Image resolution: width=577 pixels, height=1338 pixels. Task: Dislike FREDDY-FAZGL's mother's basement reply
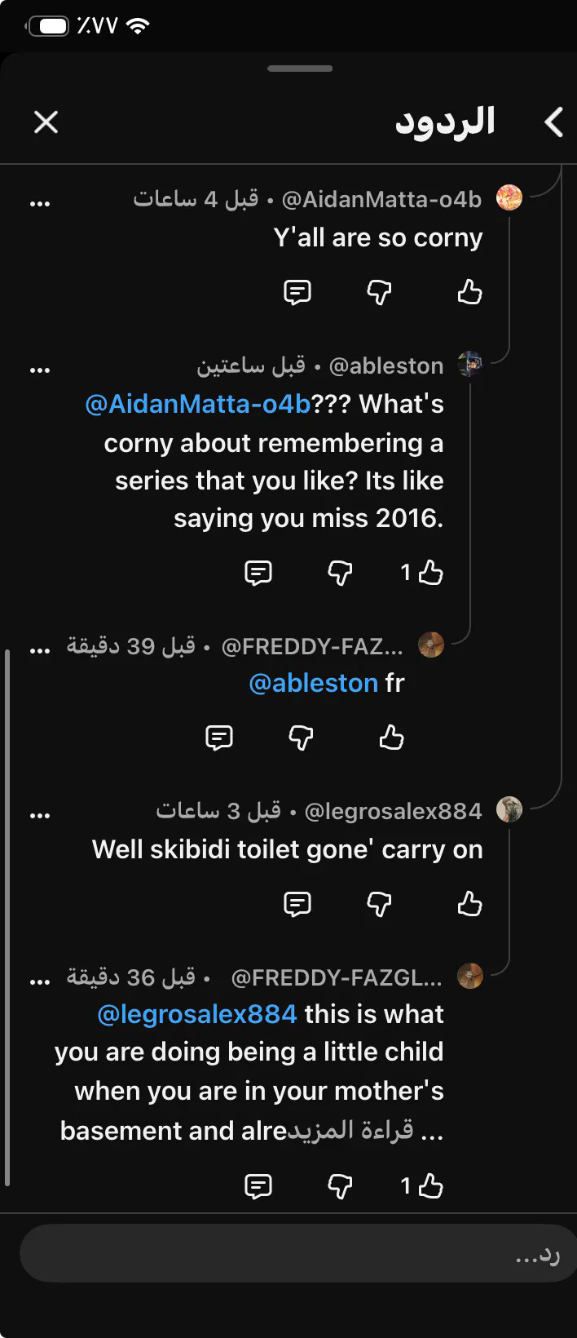340,1186
